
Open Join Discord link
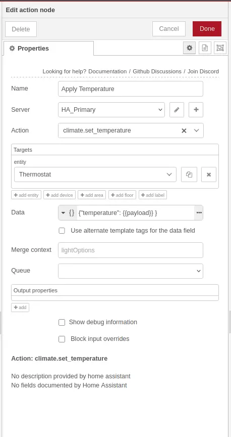click(x=203, y=71)
